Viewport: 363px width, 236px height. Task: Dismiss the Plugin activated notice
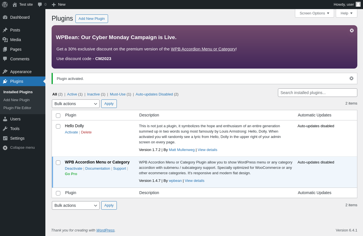pyautogui.click(x=351, y=78)
